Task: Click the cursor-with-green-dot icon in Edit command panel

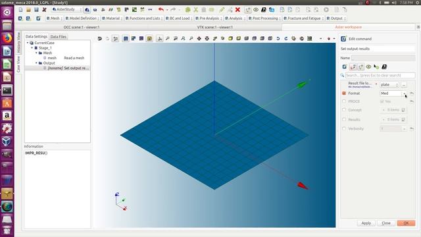Action: click(376, 66)
